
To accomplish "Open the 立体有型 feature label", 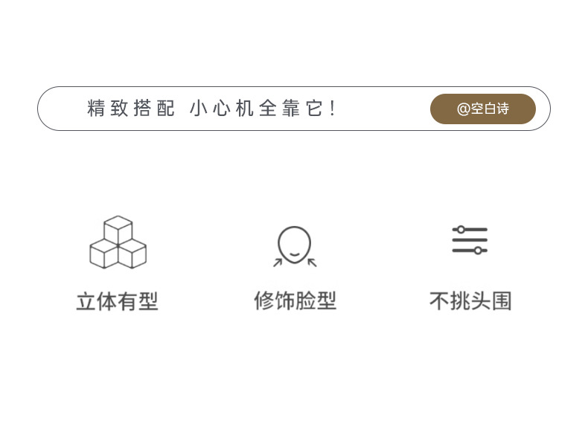I will (x=118, y=301).
